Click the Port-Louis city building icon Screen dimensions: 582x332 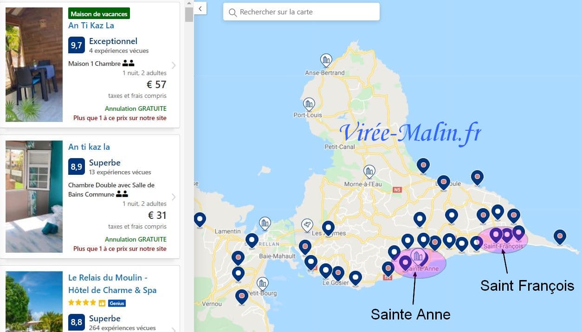[x=309, y=104]
